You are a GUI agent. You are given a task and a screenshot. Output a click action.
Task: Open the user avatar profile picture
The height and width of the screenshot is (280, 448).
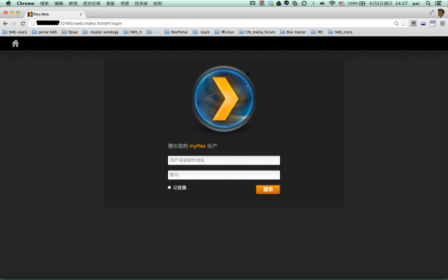(441, 13)
